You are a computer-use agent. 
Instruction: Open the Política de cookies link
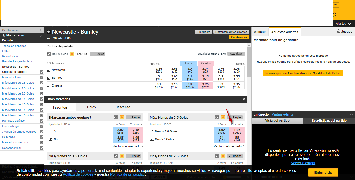[78, 174]
